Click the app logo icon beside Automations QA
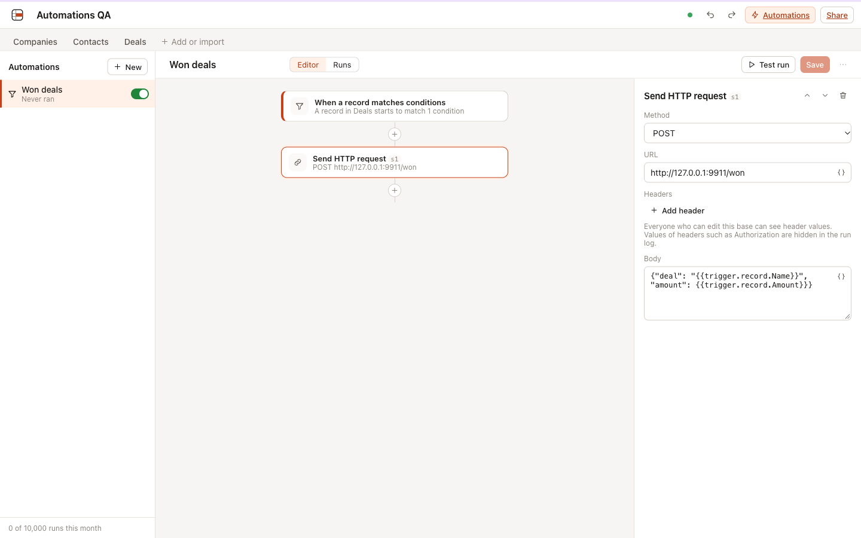This screenshot has width=861, height=538. coord(17,15)
